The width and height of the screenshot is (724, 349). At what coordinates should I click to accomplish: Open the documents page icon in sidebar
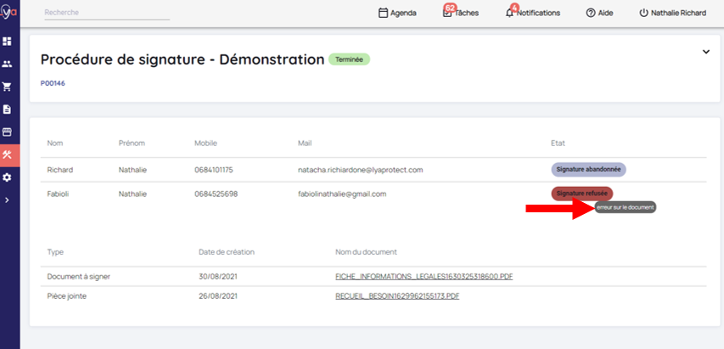tap(8, 110)
